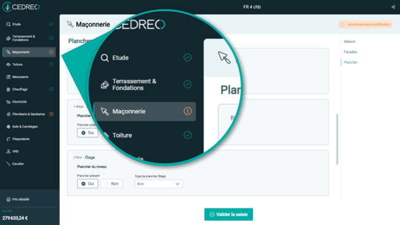This screenshot has width=400, height=225.
Task: Select Non for Étage plancher présent
Action: pyautogui.click(x=111, y=184)
